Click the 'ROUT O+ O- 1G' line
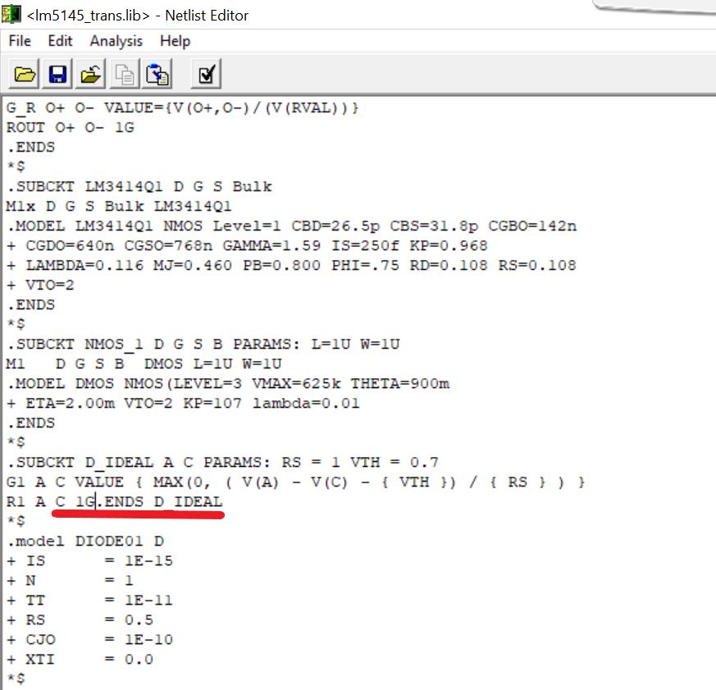The height and width of the screenshot is (690, 716). [71, 127]
